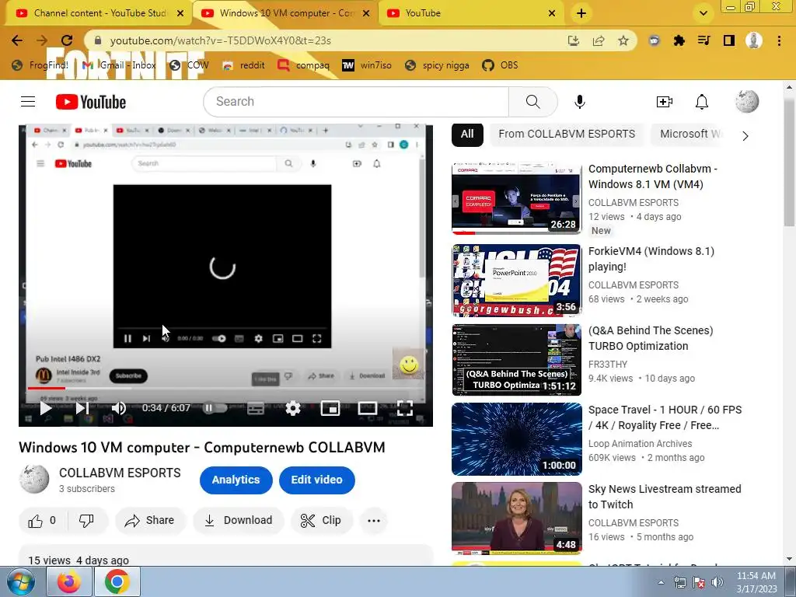Mute the video with the speaker icon

click(119, 407)
